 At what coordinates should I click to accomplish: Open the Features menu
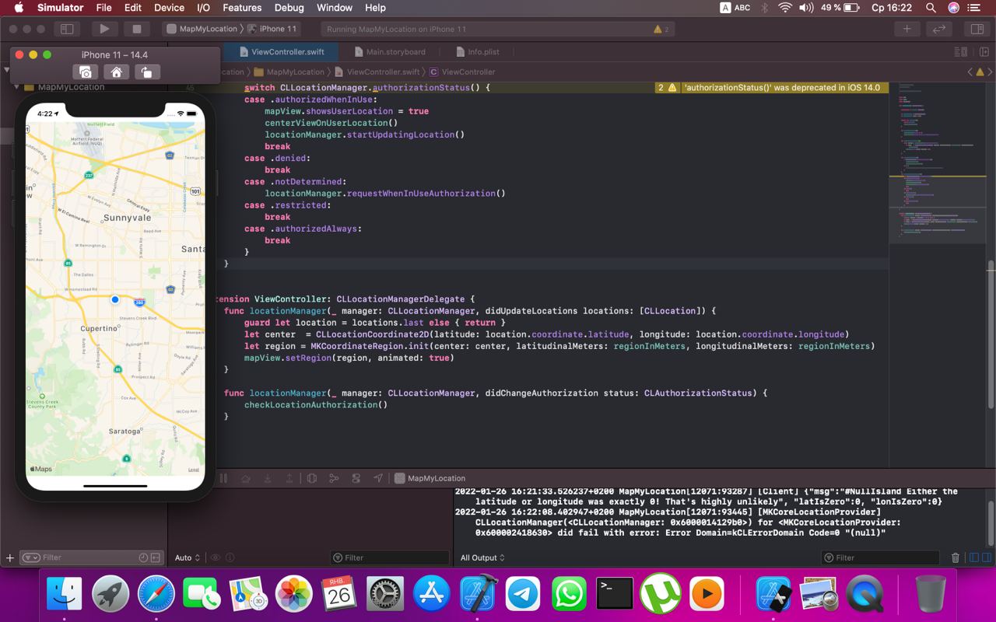(242, 8)
